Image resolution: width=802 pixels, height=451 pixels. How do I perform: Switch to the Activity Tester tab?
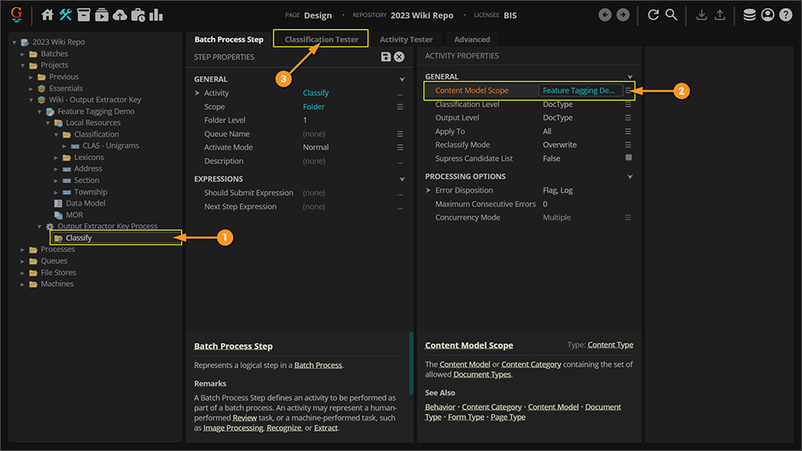(x=406, y=39)
